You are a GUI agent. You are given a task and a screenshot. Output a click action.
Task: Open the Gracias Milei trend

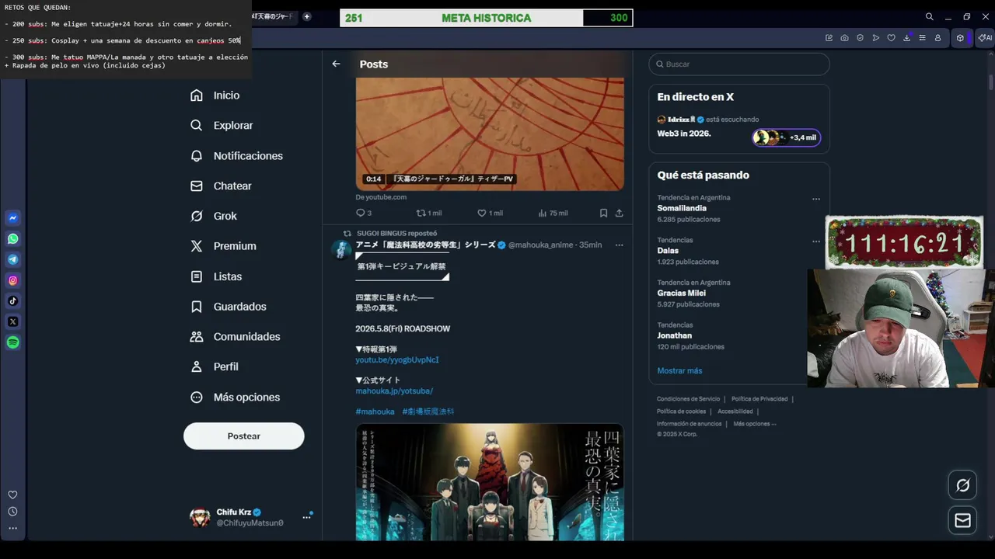click(x=739, y=293)
